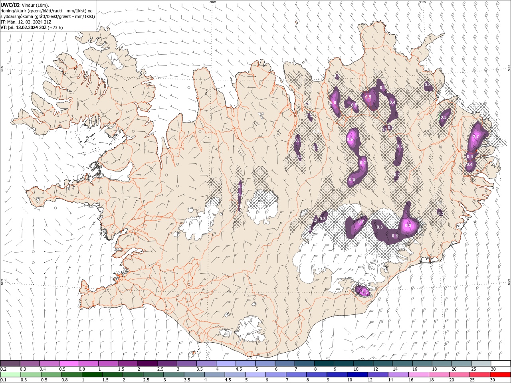Select the darkest green swatch labeled 1 in lower legend

pos(92,374)
